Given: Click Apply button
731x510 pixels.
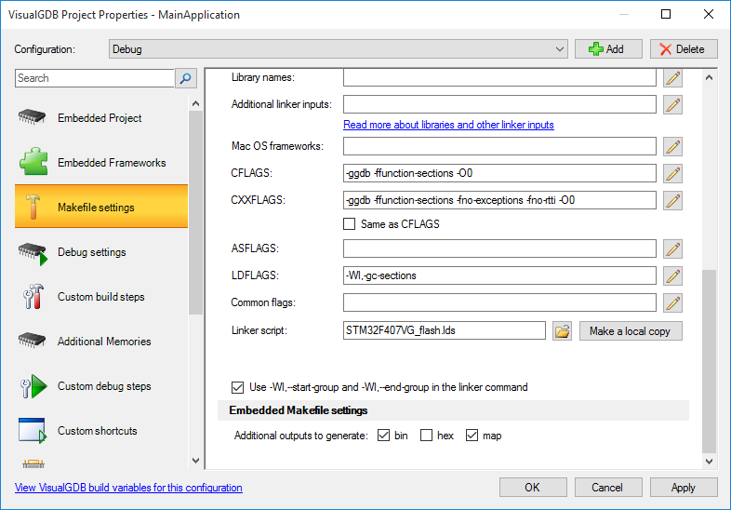Looking at the screenshot, I should 684,487.
